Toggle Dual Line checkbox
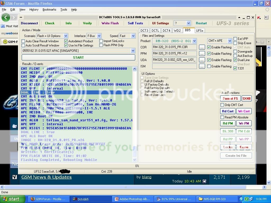 235,60
